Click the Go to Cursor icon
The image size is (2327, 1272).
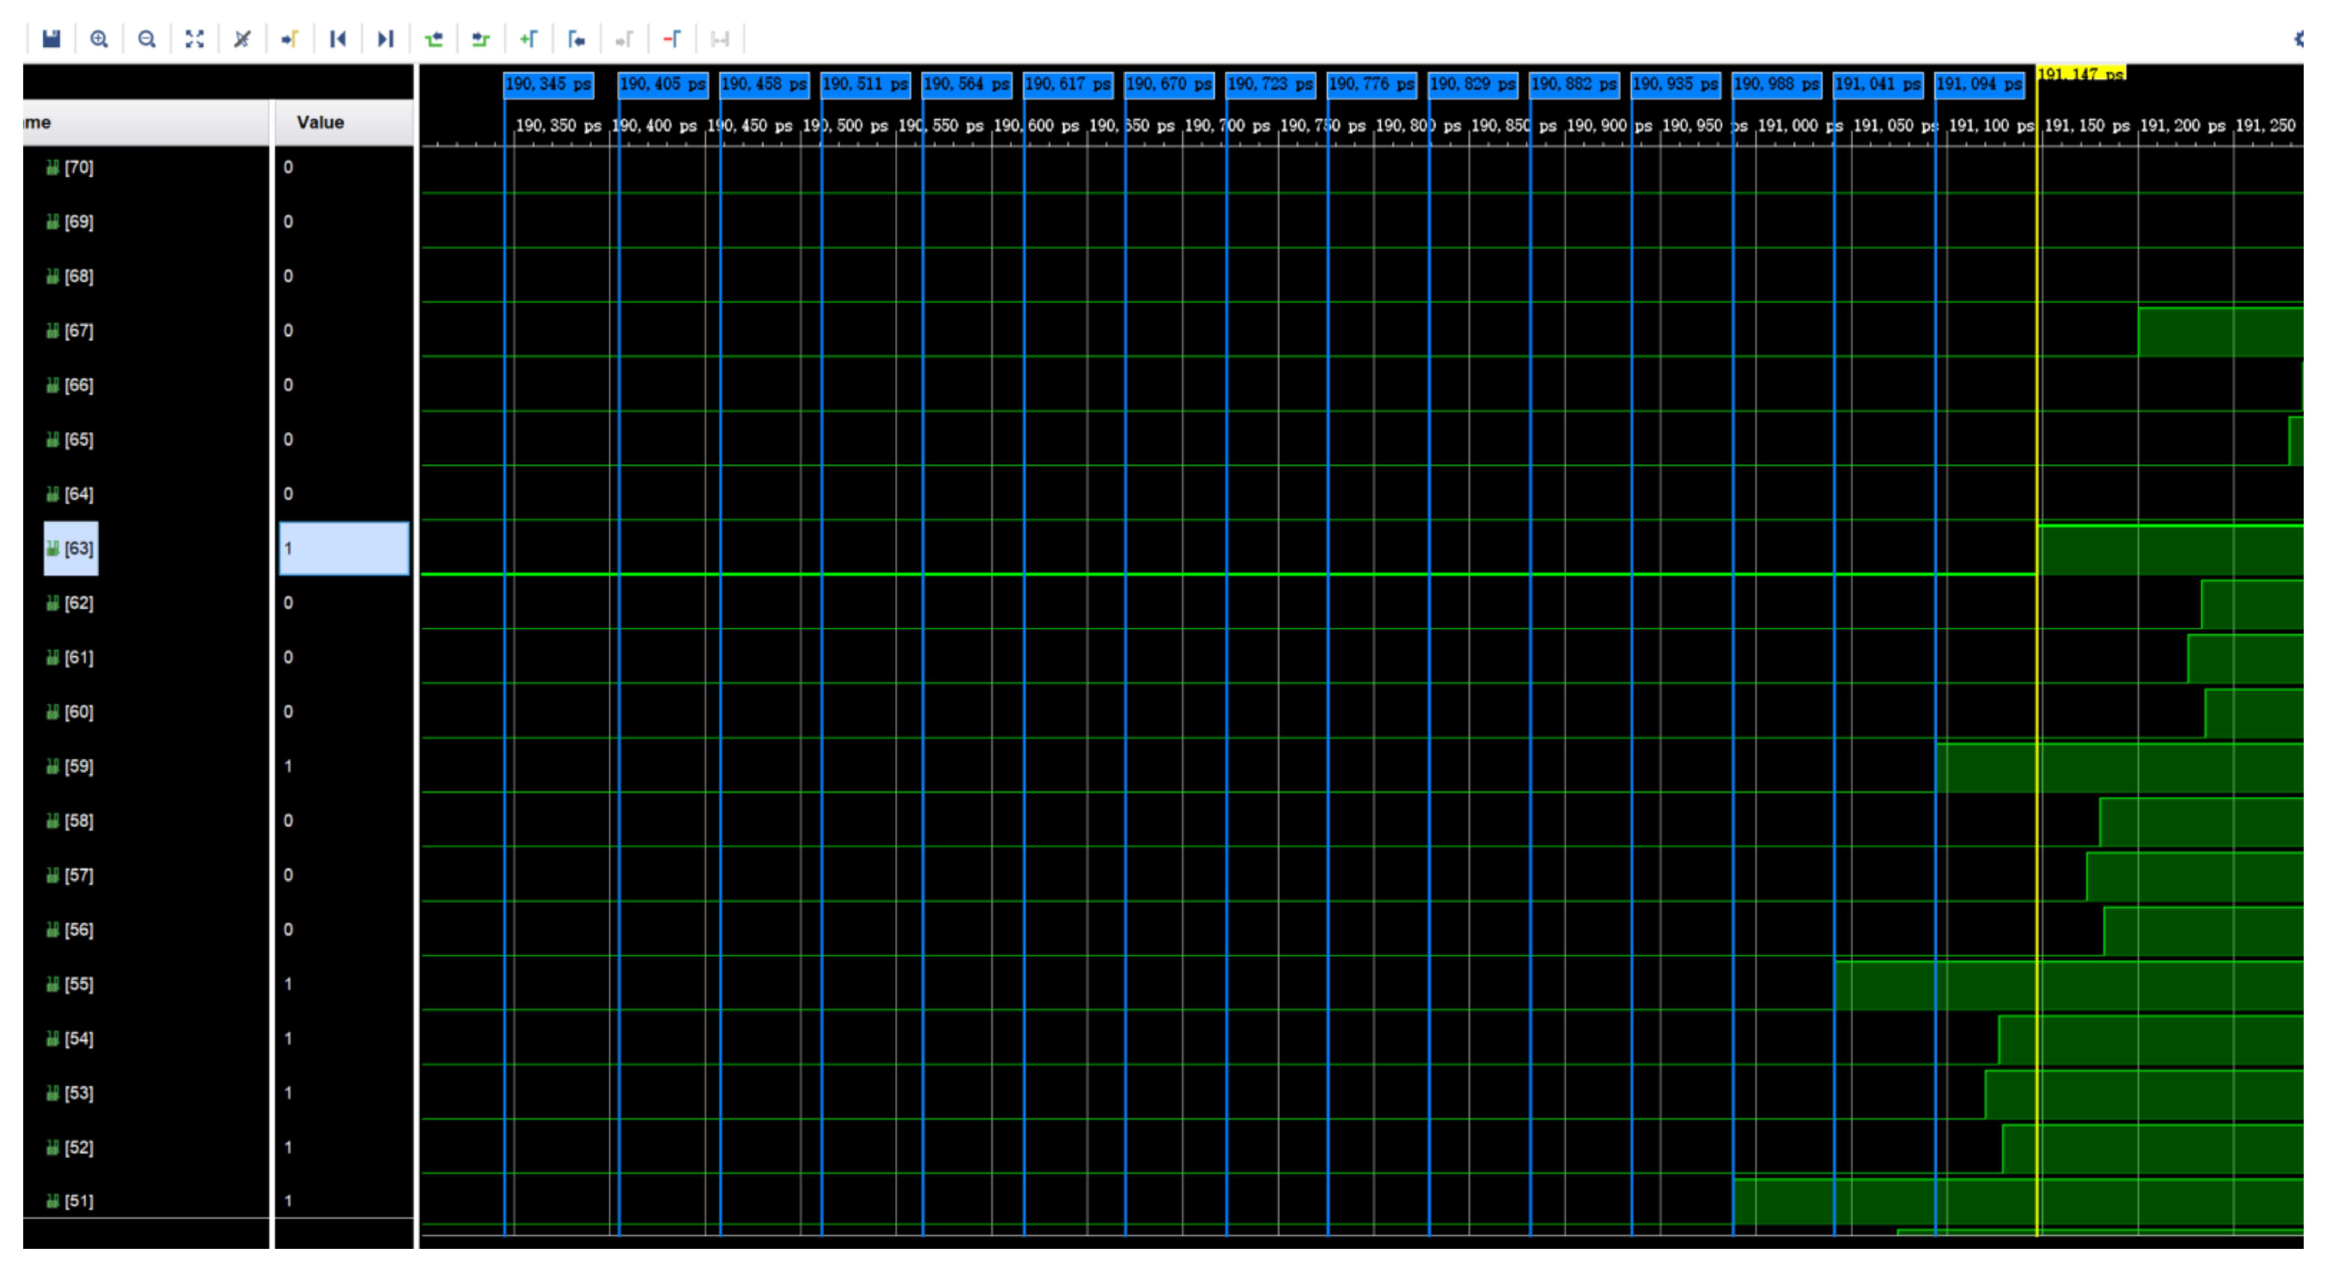click(289, 39)
